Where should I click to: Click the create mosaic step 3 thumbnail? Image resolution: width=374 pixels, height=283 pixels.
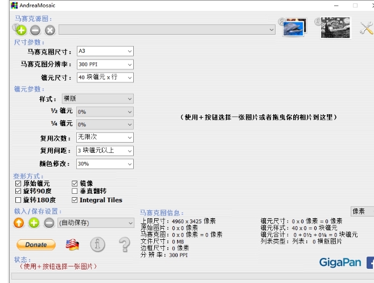pyautogui.click(x=335, y=28)
